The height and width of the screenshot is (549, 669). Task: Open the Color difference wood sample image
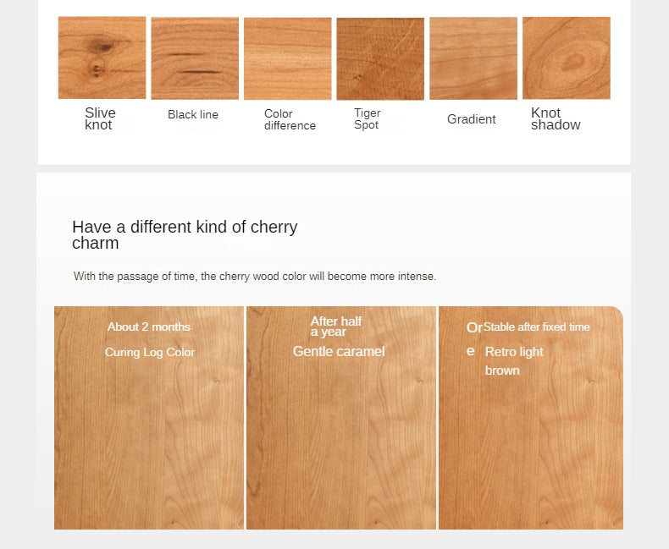click(x=287, y=58)
